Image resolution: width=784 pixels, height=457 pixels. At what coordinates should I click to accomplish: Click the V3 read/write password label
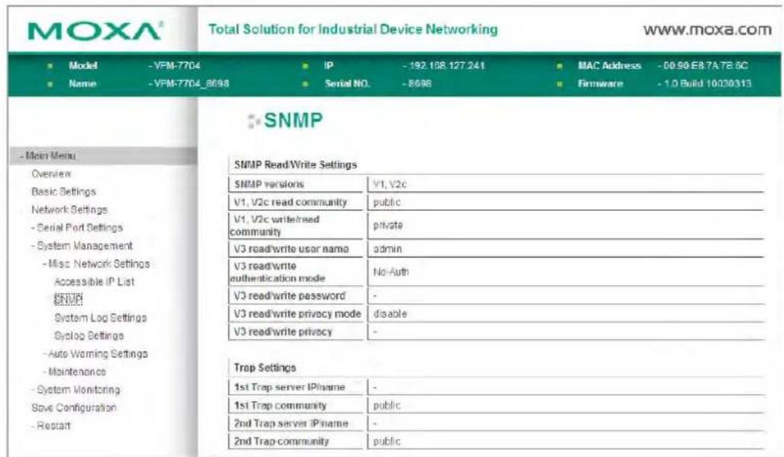[289, 296]
